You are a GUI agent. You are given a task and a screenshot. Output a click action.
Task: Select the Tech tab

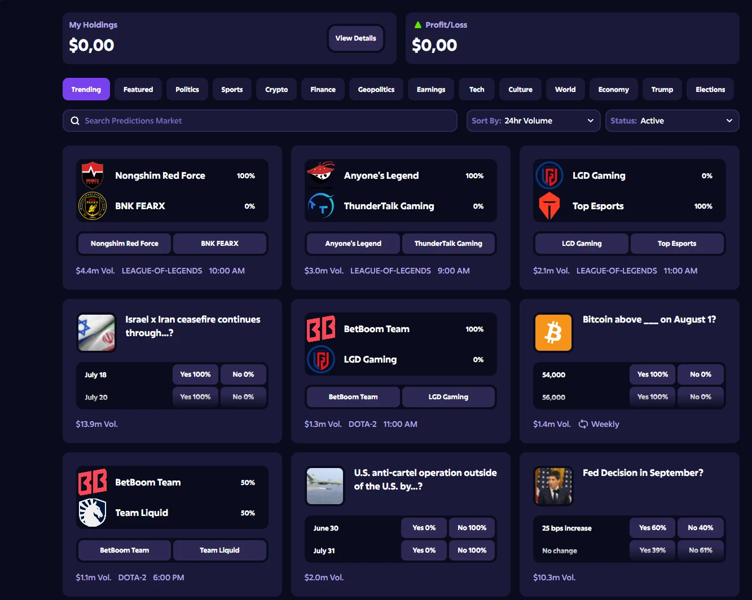coord(477,89)
